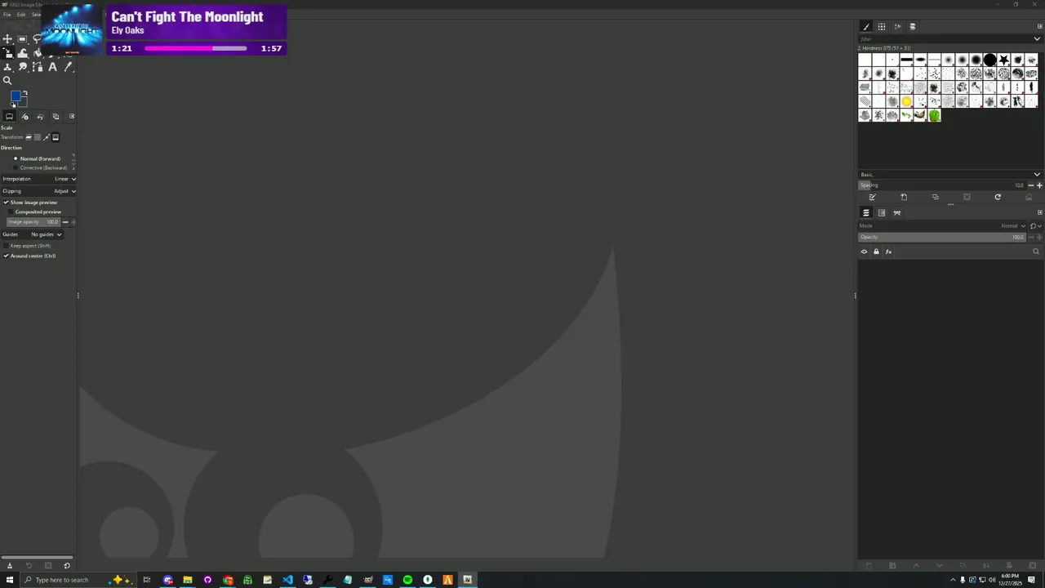The height and width of the screenshot is (588, 1045).
Task: Click the layers search magnifier icon
Action: pos(1036,252)
